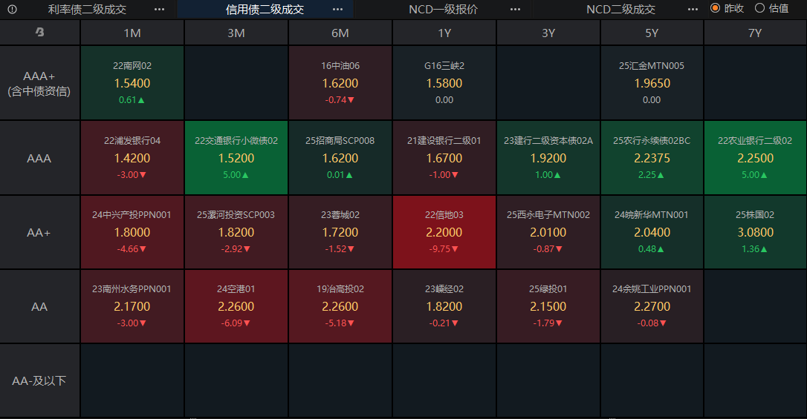Click the 5Y column header

[652, 33]
